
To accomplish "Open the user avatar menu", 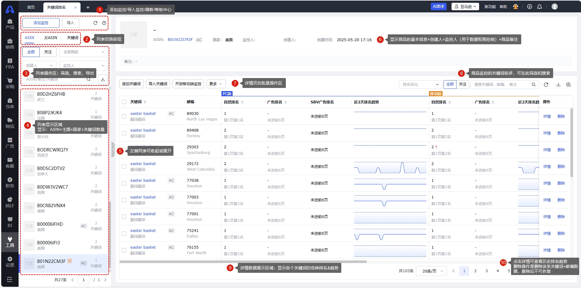I will click(x=555, y=7).
